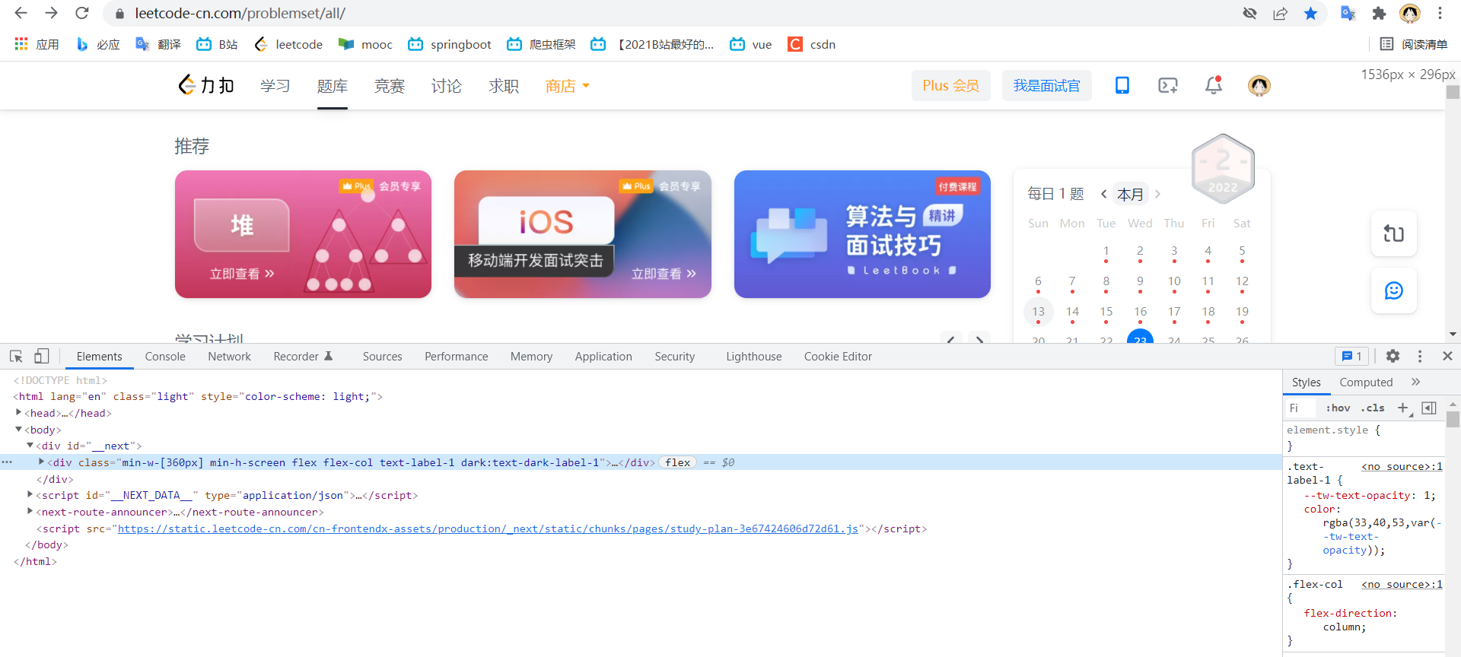The image size is (1461, 657).
Task: Click the flex layout badge in DOM tree
Action: (x=677, y=462)
